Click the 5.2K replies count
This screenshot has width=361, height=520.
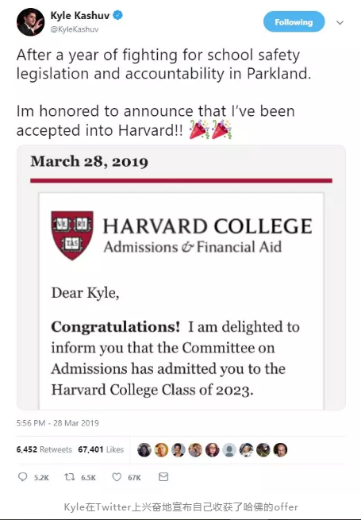[x=41, y=478]
